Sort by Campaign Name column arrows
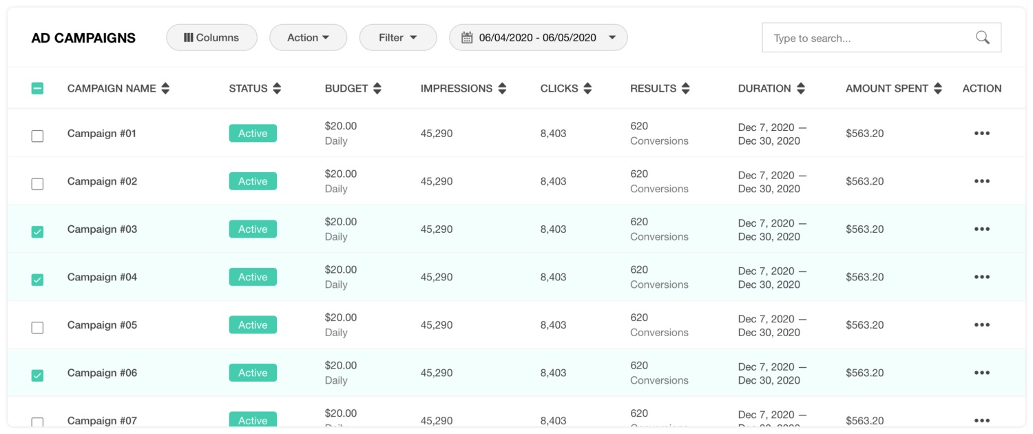Viewport: 1033px width, 434px height. coord(165,88)
